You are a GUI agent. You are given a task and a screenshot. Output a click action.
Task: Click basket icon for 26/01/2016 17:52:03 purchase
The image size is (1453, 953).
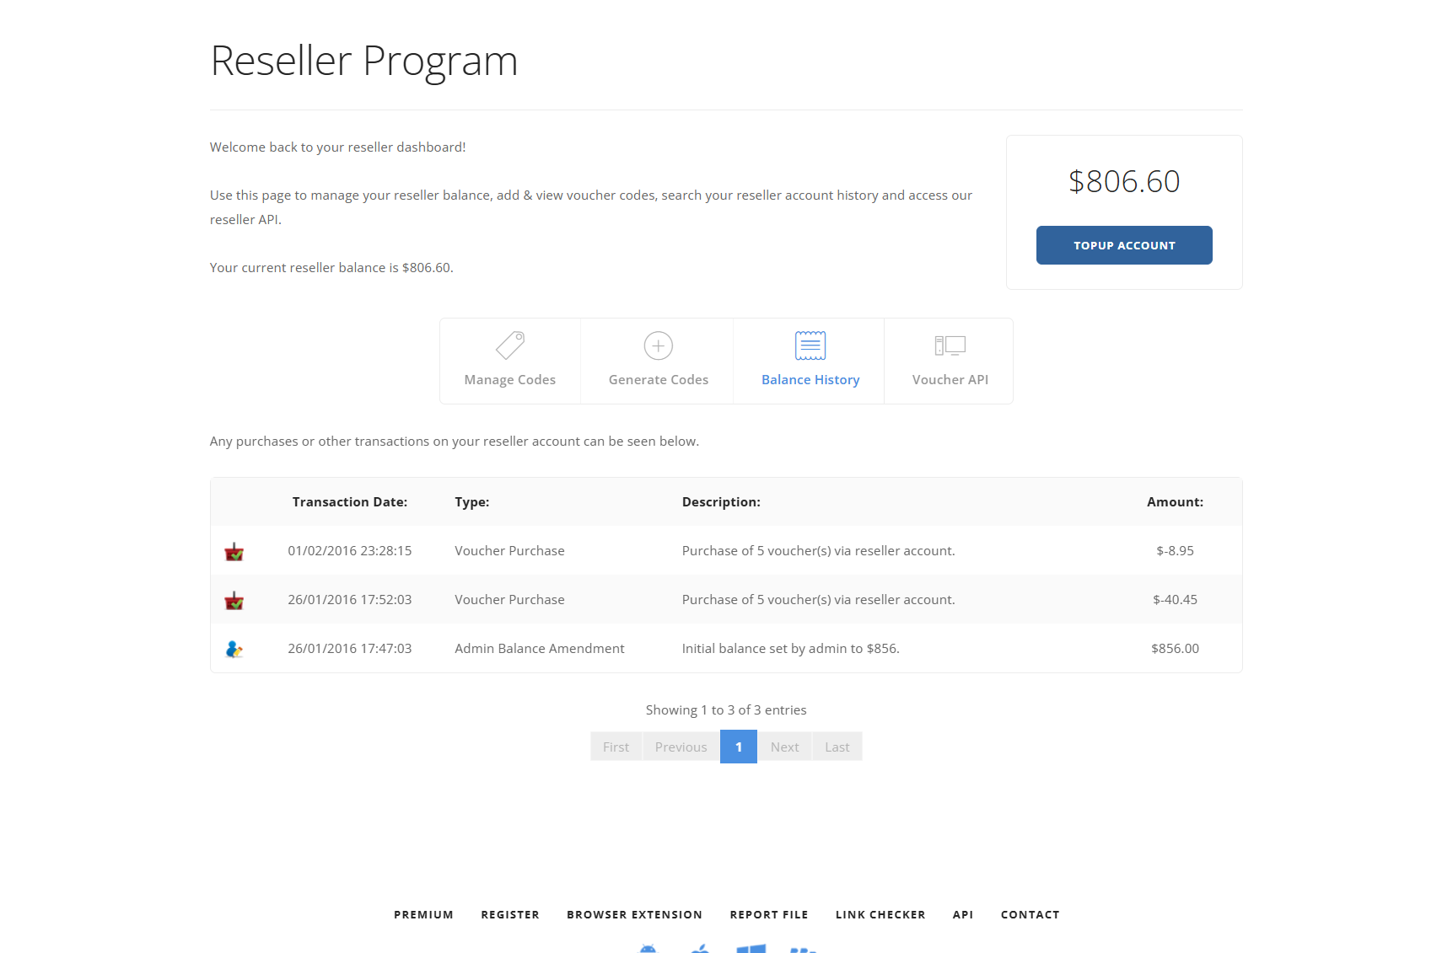click(234, 601)
